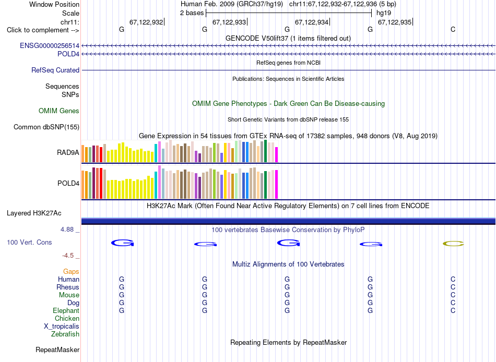496x362 pixels.
Task: Click the RefSeq Curated horizontal gene line
Action: coord(288,70)
